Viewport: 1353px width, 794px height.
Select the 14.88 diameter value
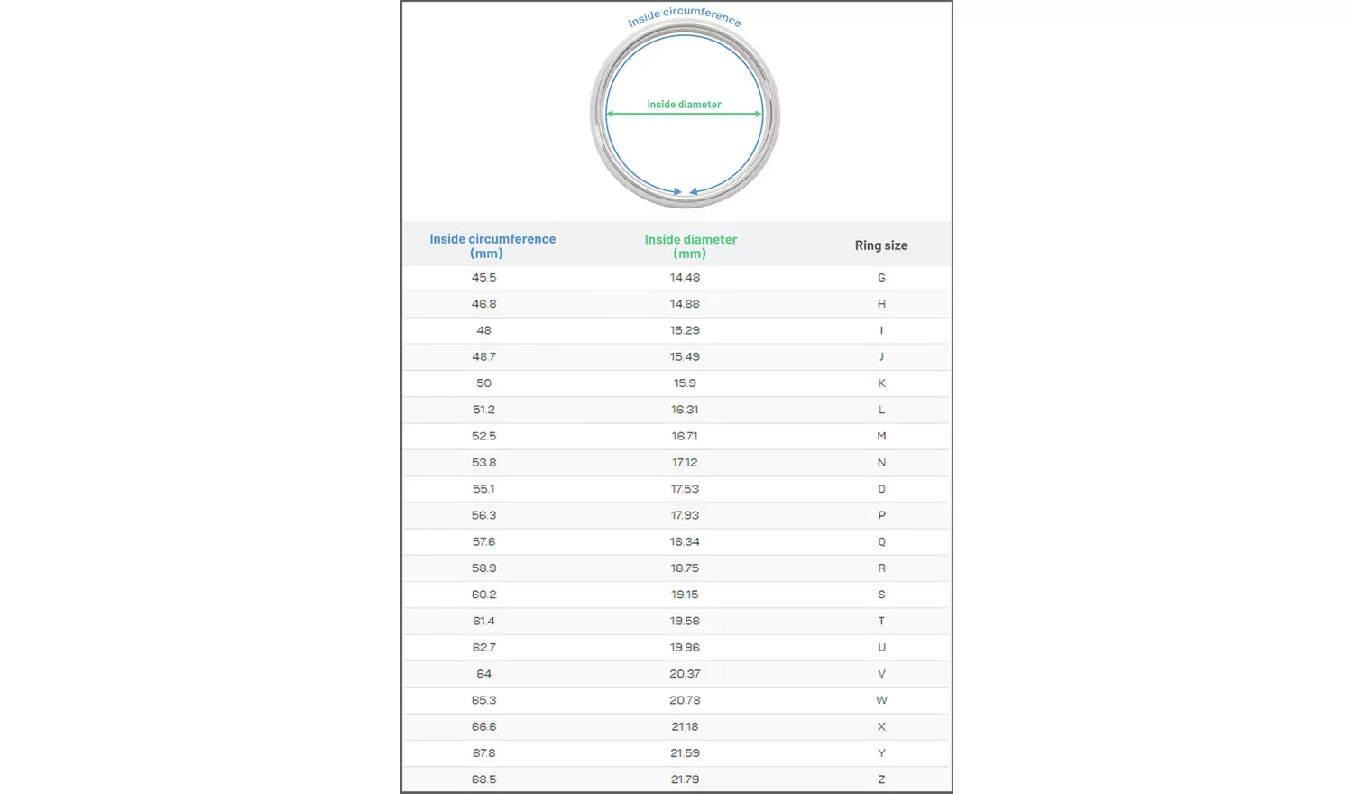(x=685, y=304)
